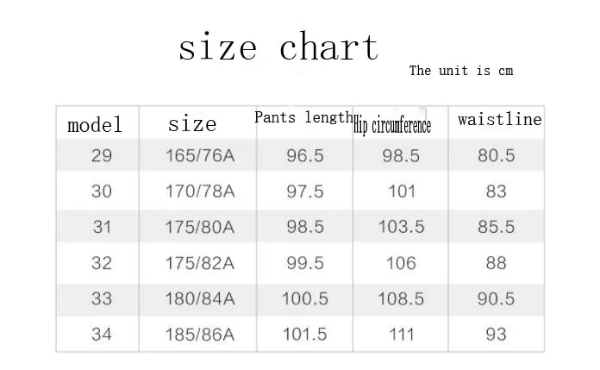Click model 34 in last row
This screenshot has height=370, width=600.
(102, 335)
